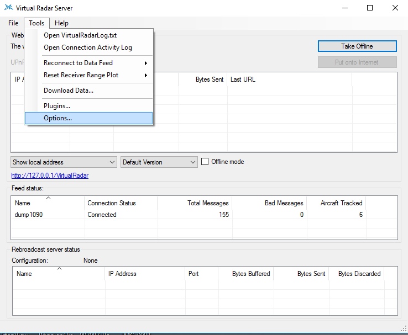Click the rebroadcast Port column header
Screen dimensions: 408x335
[x=202, y=273]
